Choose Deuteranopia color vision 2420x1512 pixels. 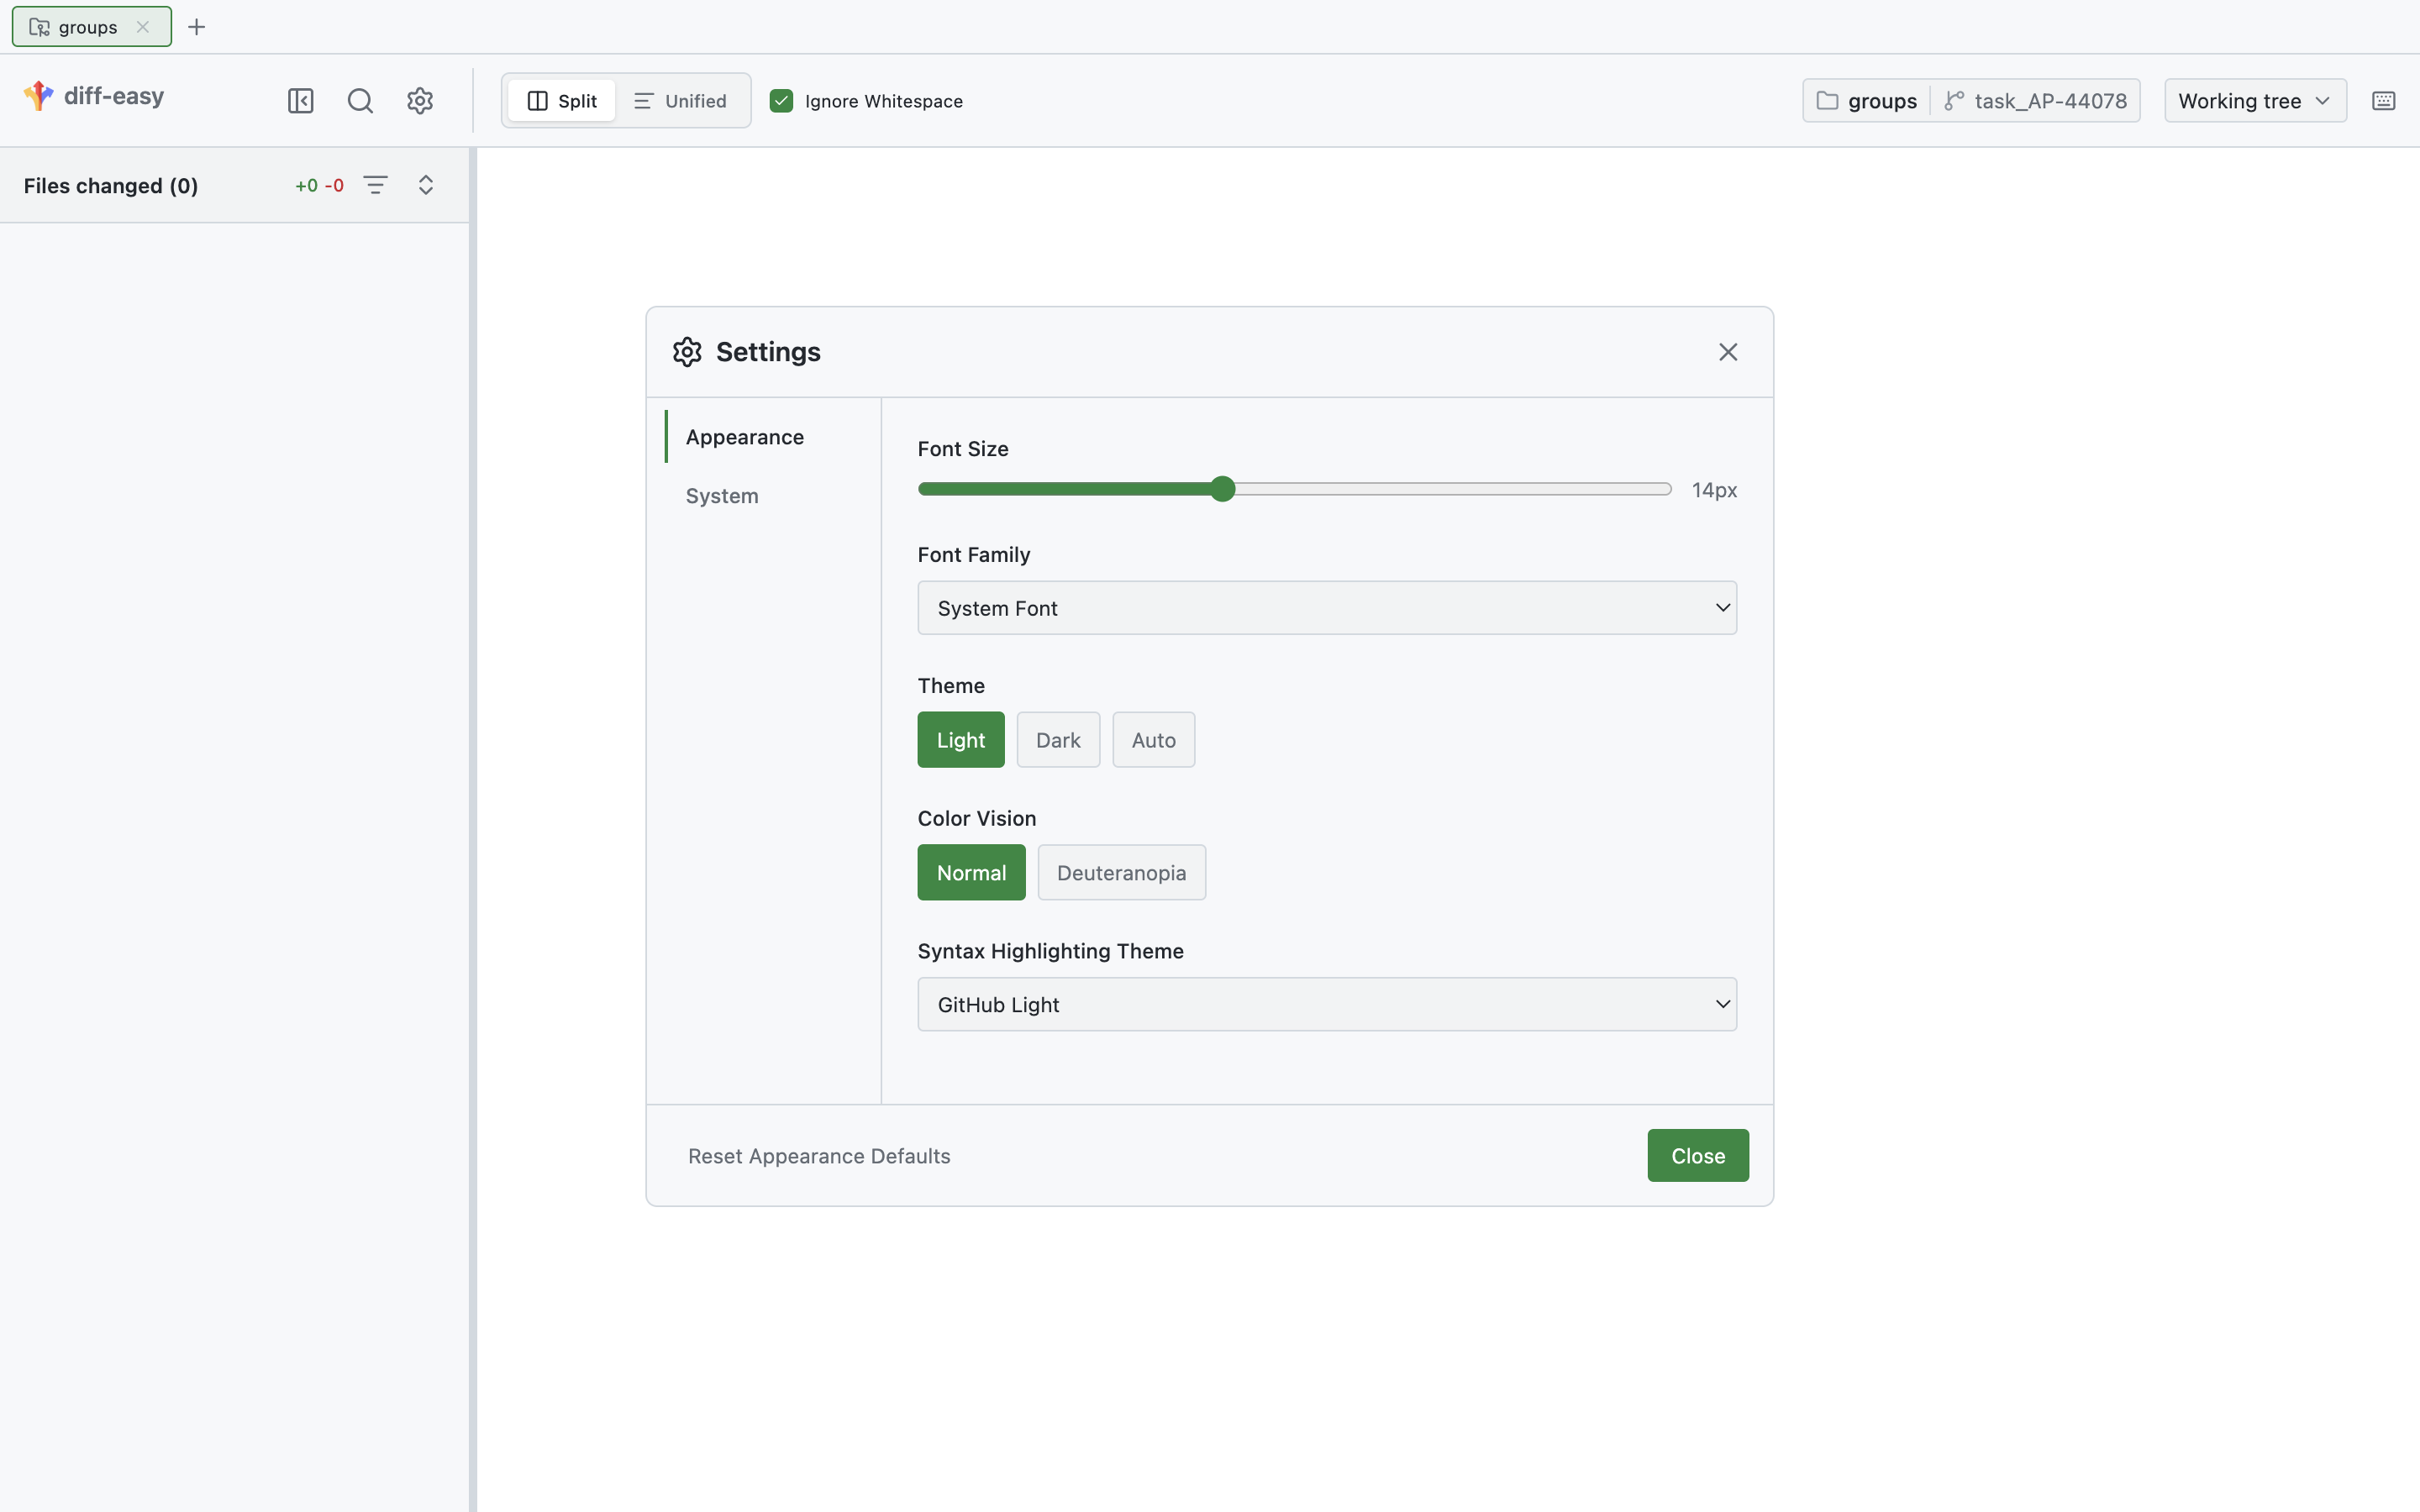(x=1122, y=873)
